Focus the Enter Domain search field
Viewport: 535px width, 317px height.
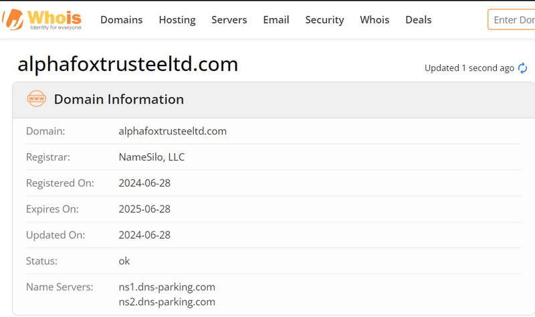pyautogui.click(x=512, y=20)
